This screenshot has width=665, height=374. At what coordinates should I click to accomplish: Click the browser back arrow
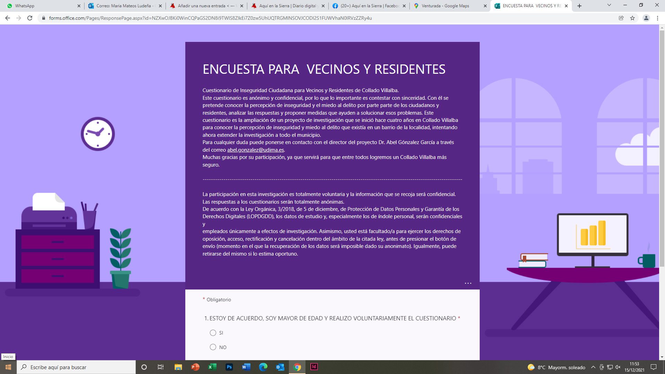coord(8,18)
